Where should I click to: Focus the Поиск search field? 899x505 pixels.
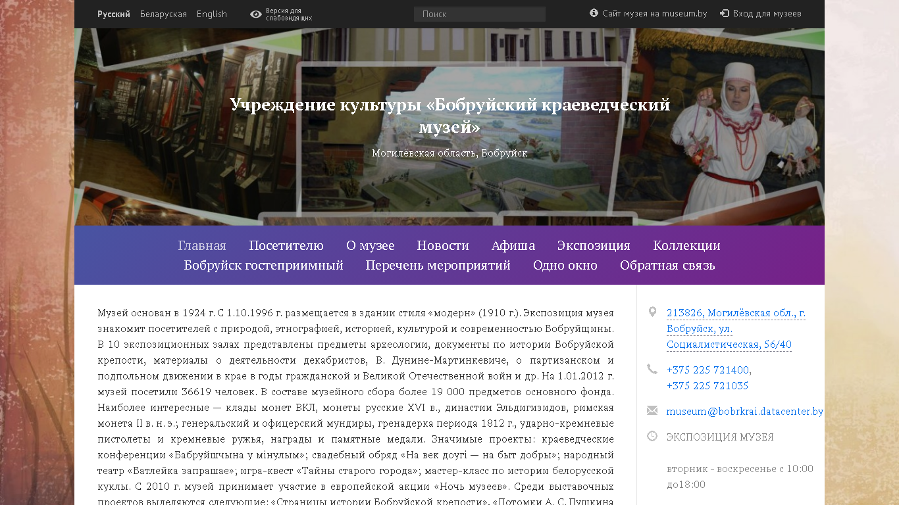pyautogui.click(x=480, y=14)
